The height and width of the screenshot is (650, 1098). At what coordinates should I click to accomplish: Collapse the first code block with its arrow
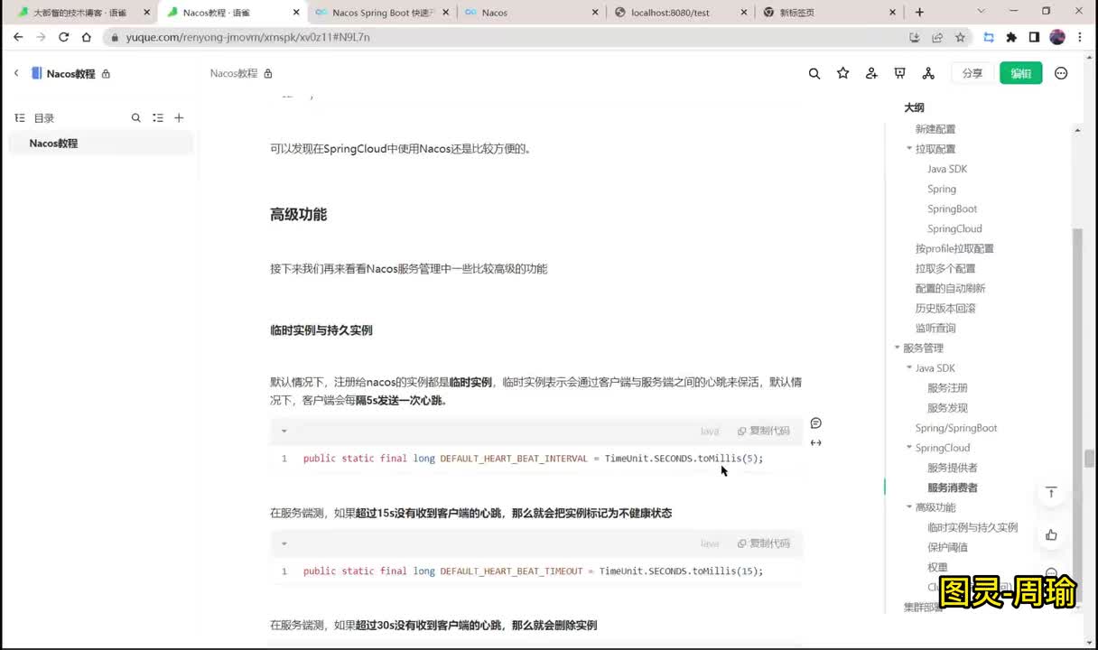coord(284,432)
